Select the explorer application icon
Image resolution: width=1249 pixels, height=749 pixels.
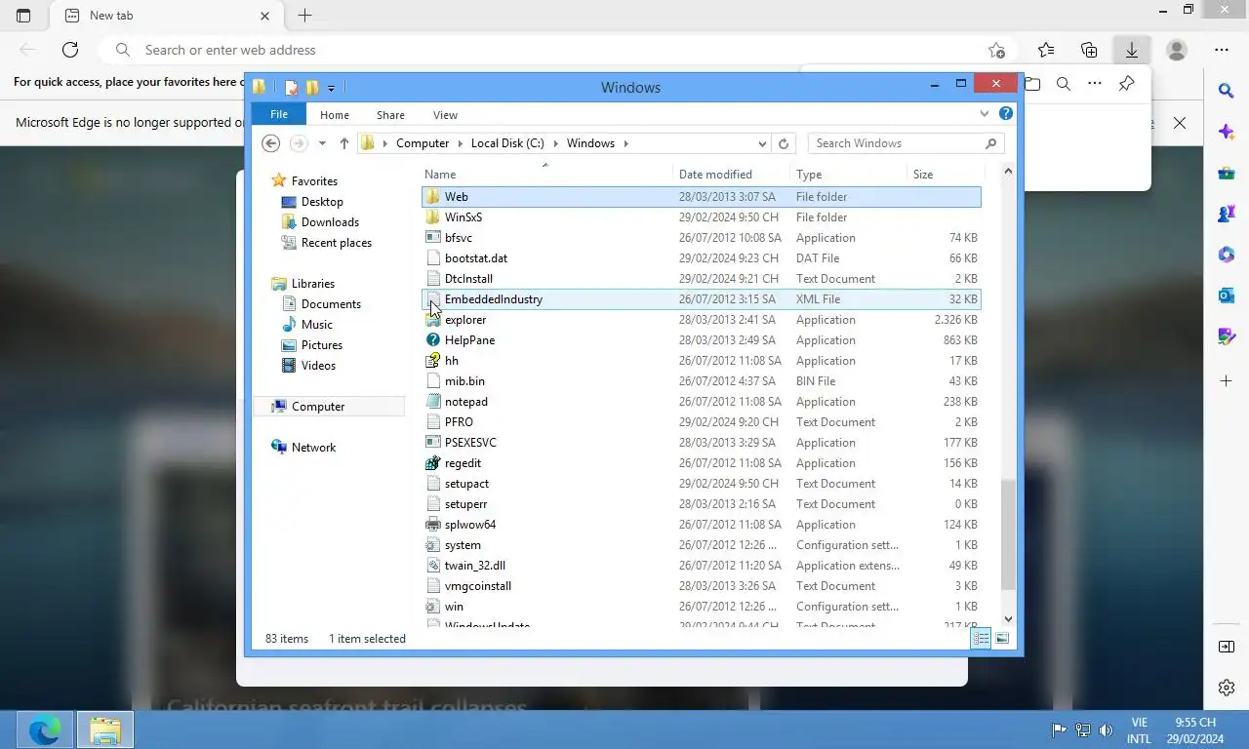(433, 320)
